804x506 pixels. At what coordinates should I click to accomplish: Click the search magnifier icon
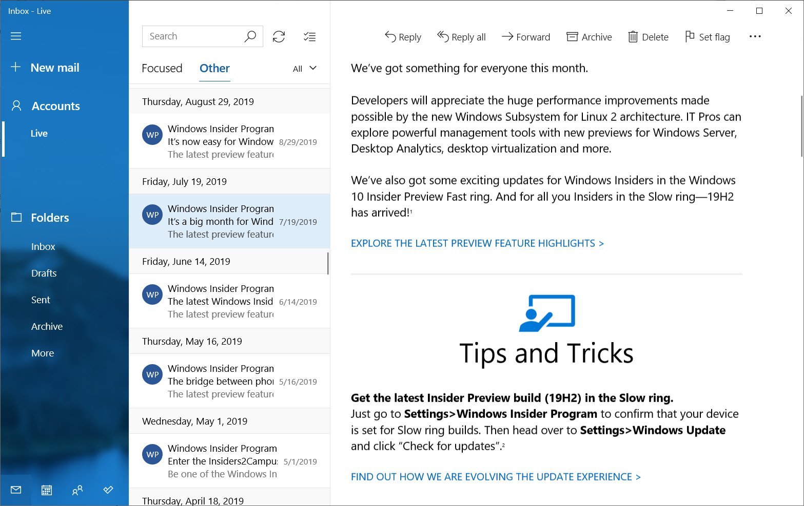pyautogui.click(x=250, y=36)
